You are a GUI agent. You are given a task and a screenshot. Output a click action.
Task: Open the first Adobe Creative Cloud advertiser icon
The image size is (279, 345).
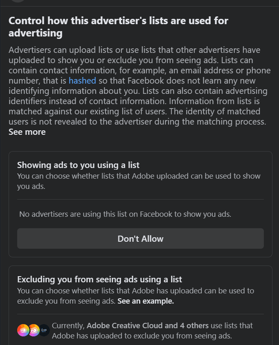pos(22,330)
